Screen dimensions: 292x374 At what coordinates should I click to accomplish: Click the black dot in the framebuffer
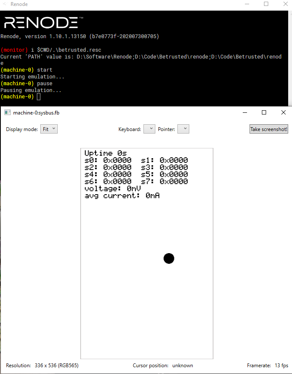click(169, 258)
